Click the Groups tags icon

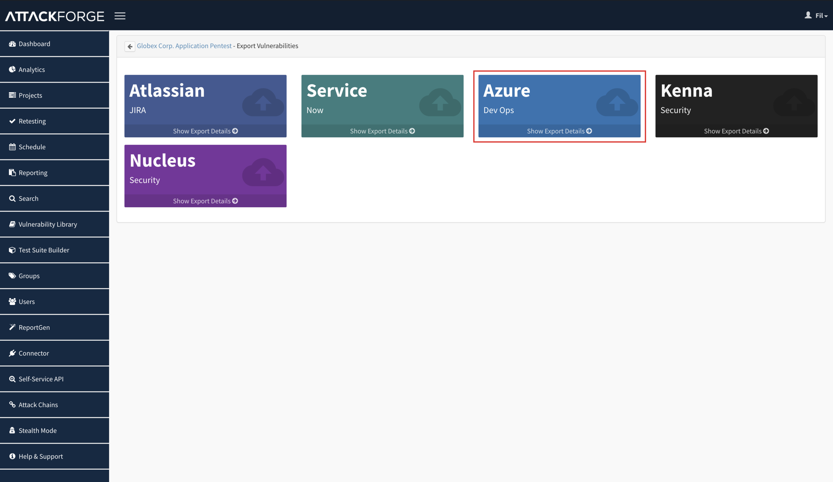(x=12, y=276)
